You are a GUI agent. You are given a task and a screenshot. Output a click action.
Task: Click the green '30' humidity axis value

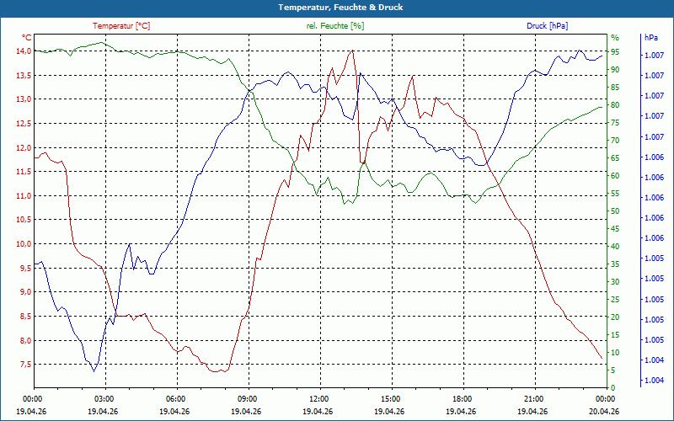click(615, 282)
